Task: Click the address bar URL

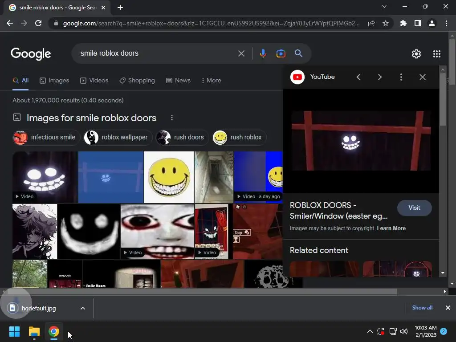Action: [x=211, y=23]
